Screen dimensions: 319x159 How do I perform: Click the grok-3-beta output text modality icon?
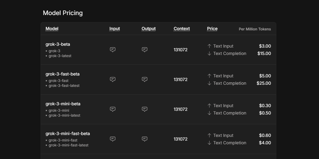click(x=145, y=50)
